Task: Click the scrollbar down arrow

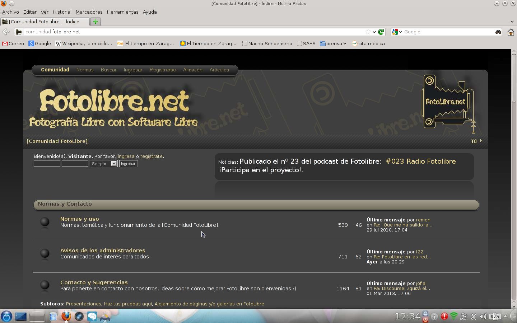Action: (514, 306)
